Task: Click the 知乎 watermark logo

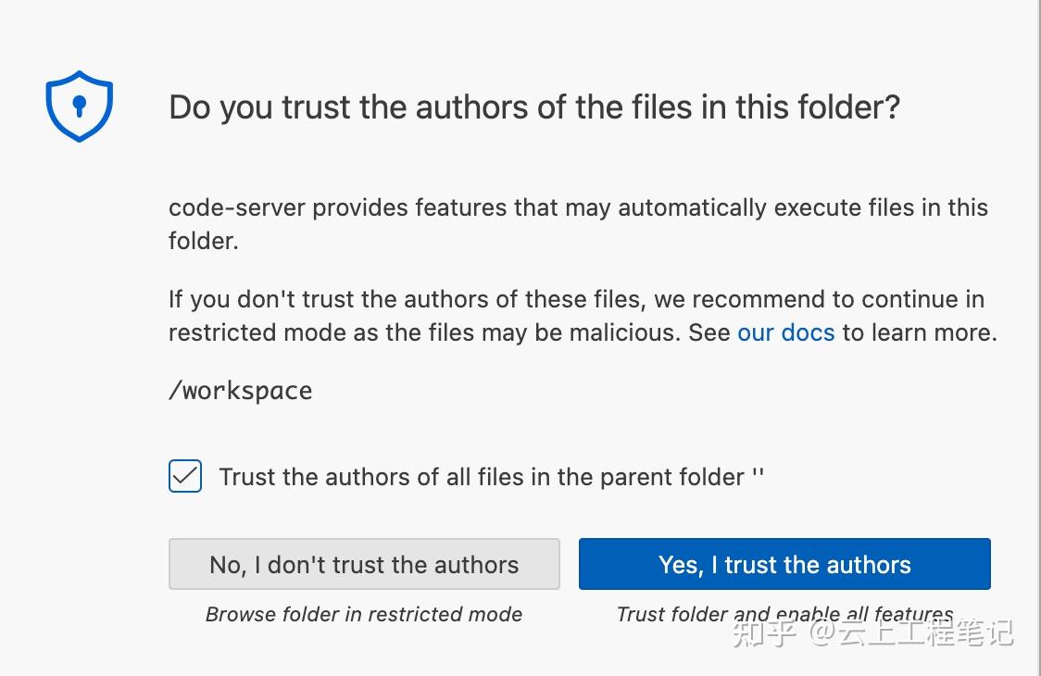Action: click(x=764, y=632)
